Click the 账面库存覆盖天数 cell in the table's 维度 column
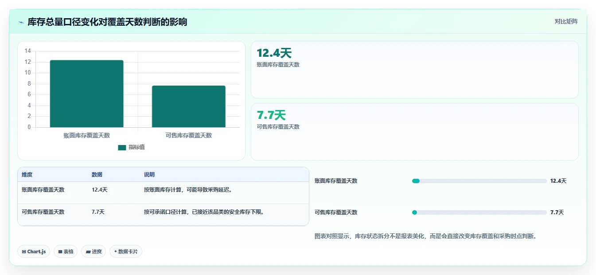This screenshot has height=275, width=596. coord(43,190)
